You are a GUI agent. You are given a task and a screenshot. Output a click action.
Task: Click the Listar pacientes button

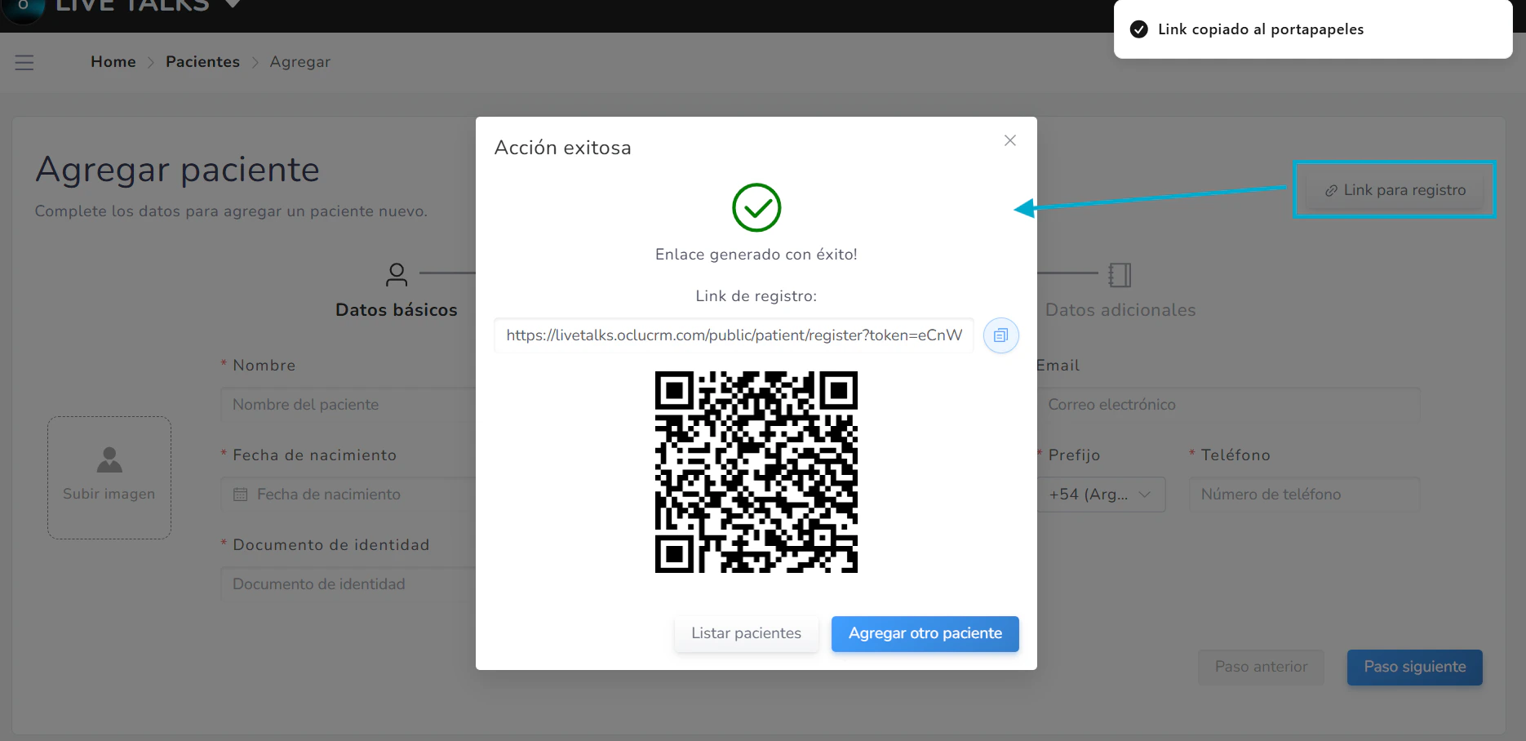click(x=746, y=633)
